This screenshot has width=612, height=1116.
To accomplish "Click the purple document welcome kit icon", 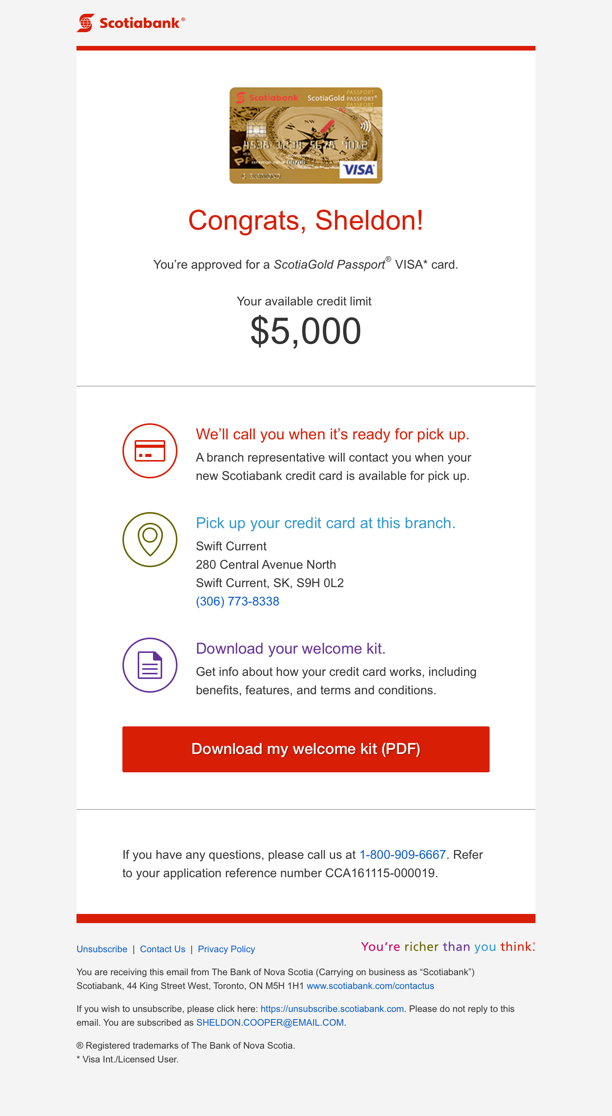I will click(150, 665).
